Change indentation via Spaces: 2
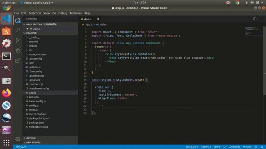266x149 pixels. pyautogui.click(x=206, y=147)
